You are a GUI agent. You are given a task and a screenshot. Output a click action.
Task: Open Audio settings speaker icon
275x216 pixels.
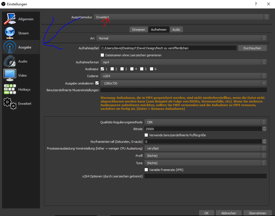(x=10, y=61)
